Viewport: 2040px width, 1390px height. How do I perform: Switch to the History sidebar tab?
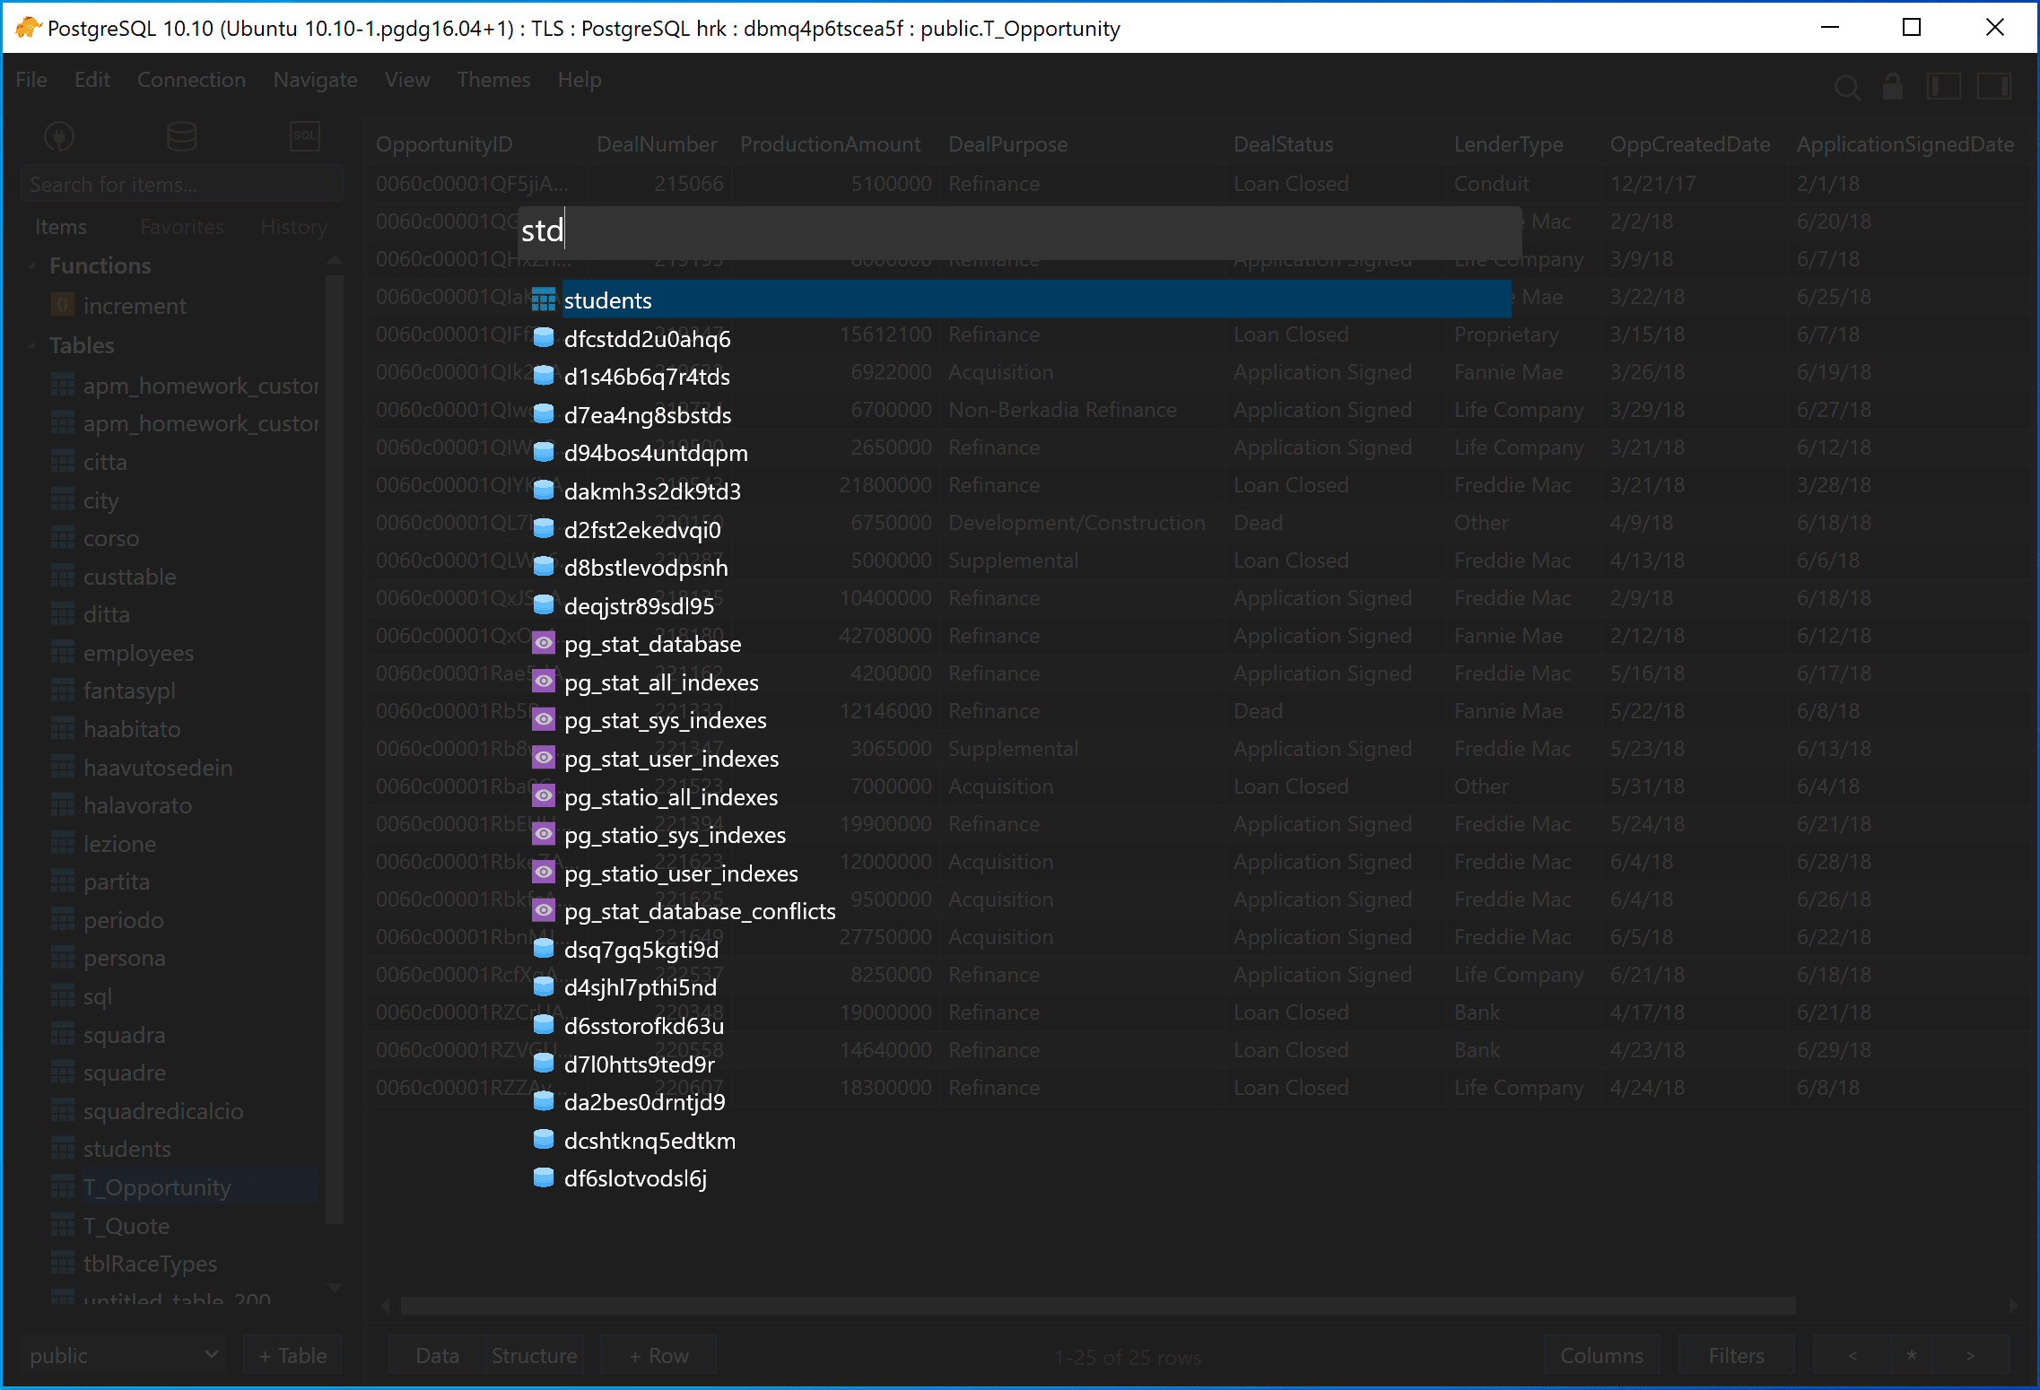click(294, 227)
